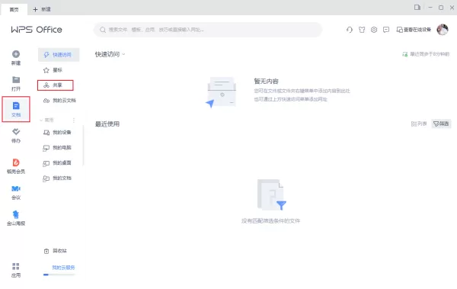
Task: Open the skin center shirt icon
Action: pos(362,30)
